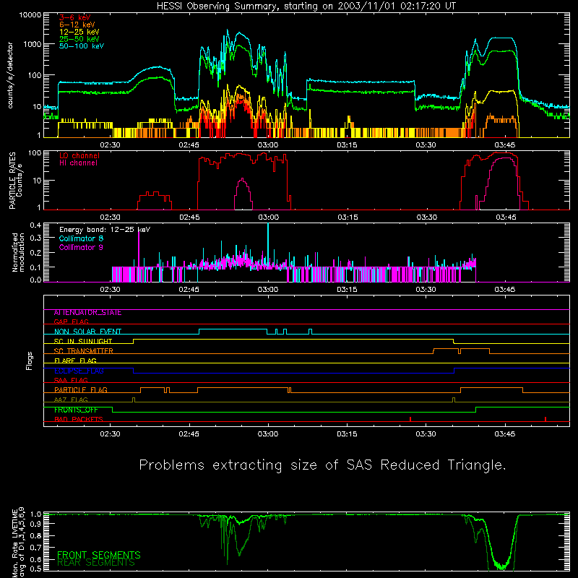Click the 'Flags' axis label
The height and width of the screenshot is (578, 578).
click(30, 361)
